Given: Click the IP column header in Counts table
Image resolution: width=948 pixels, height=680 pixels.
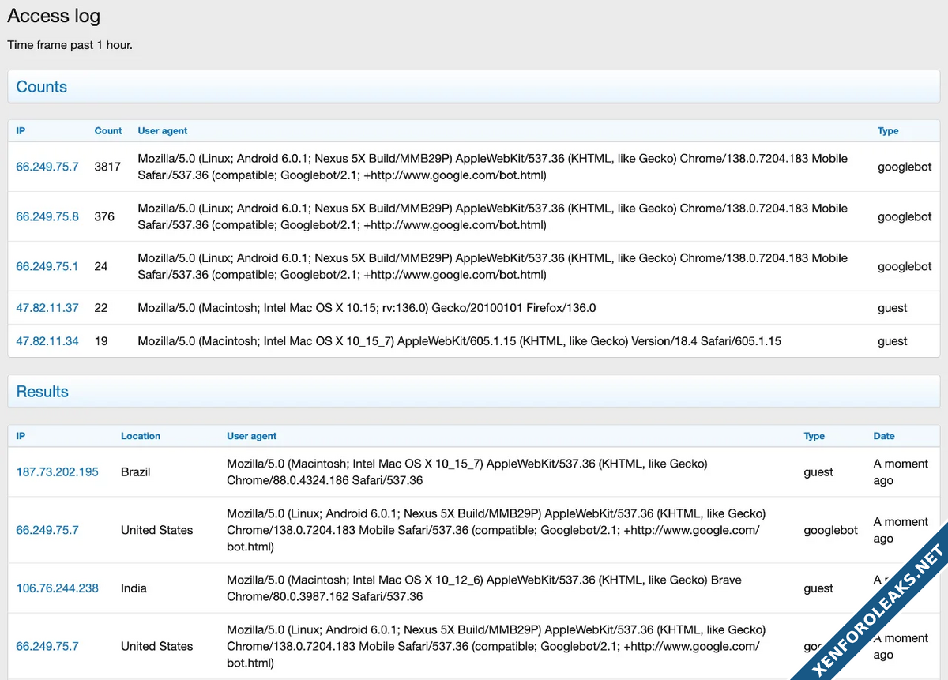Looking at the screenshot, I should click(21, 131).
